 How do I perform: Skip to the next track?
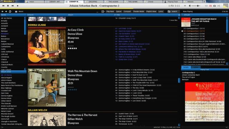point(13,6)
